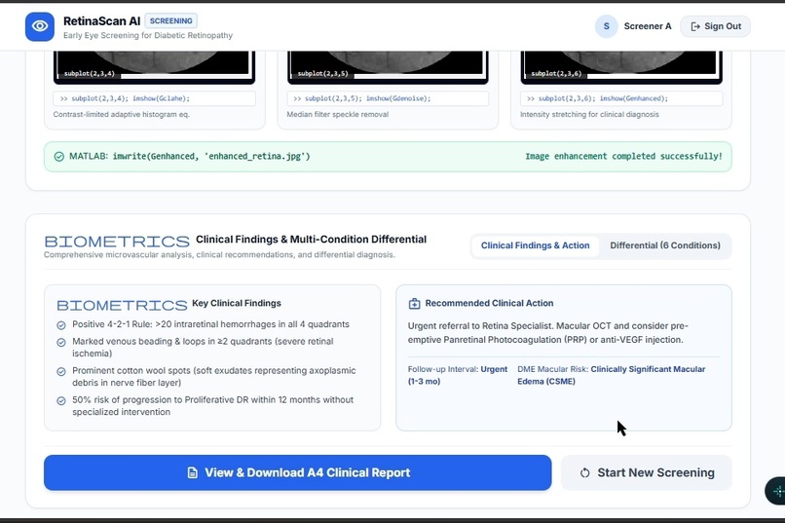The image size is (785, 523).
Task: Click the RetinaScan AI eye logo
Action: (40, 26)
